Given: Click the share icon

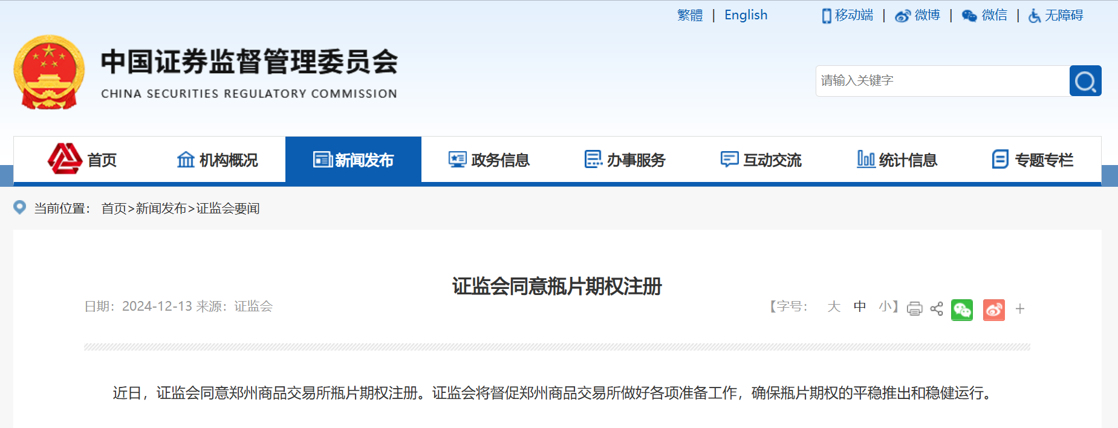Looking at the screenshot, I should [937, 309].
